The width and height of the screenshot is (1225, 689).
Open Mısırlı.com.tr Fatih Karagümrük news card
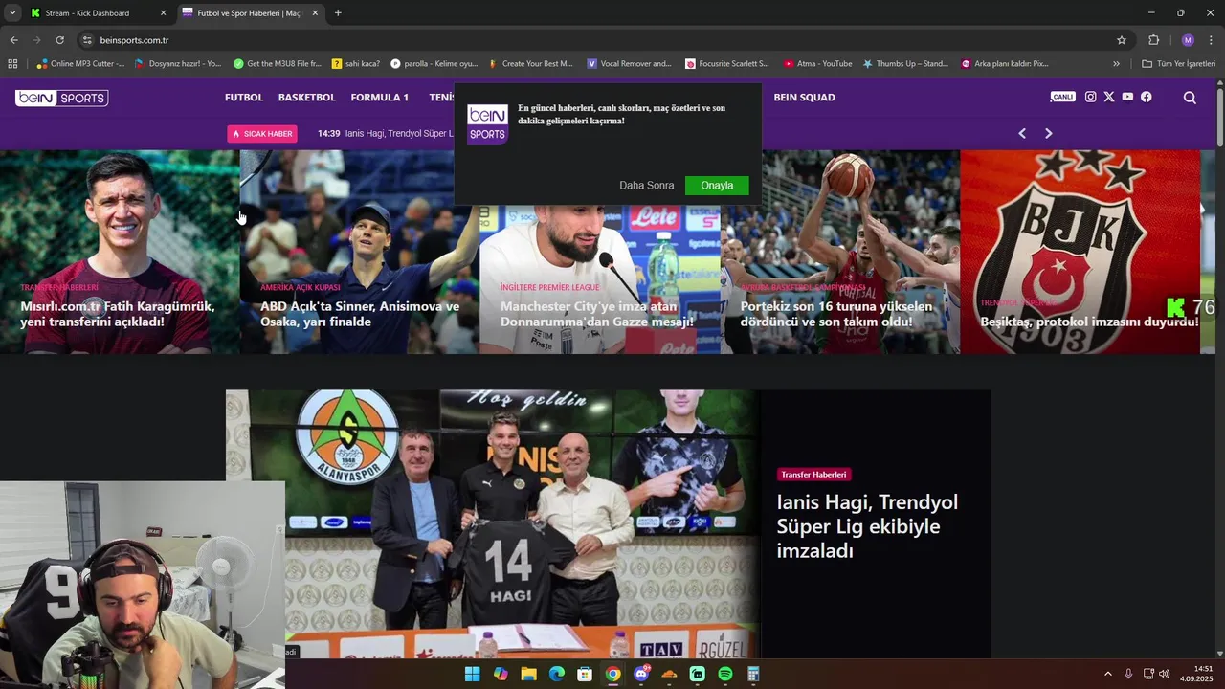click(120, 253)
